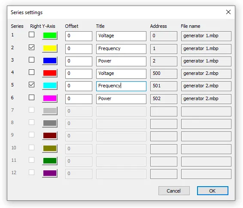Click the Frequency title field of series 2
The width and height of the screenshot is (243, 208).
coord(121,49)
